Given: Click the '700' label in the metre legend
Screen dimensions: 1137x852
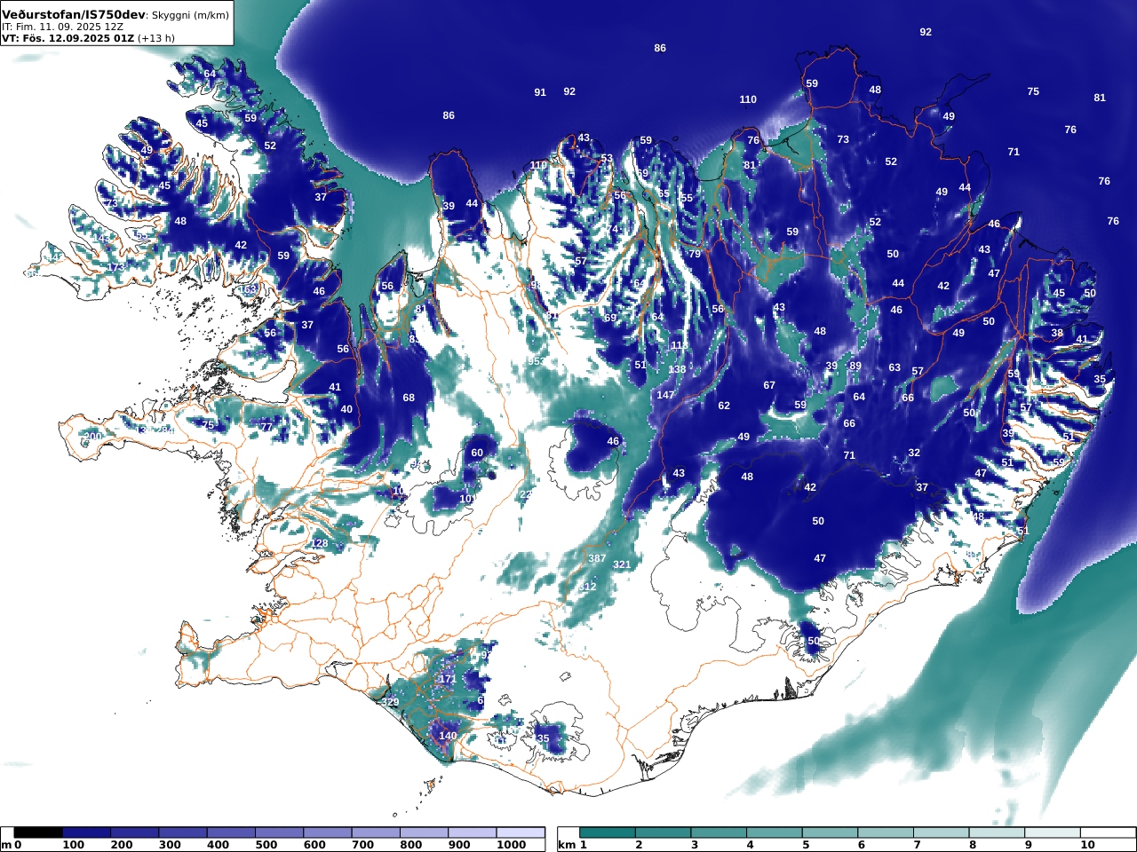Looking at the screenshot, I should pyautogui.click(x=362, y=845).
